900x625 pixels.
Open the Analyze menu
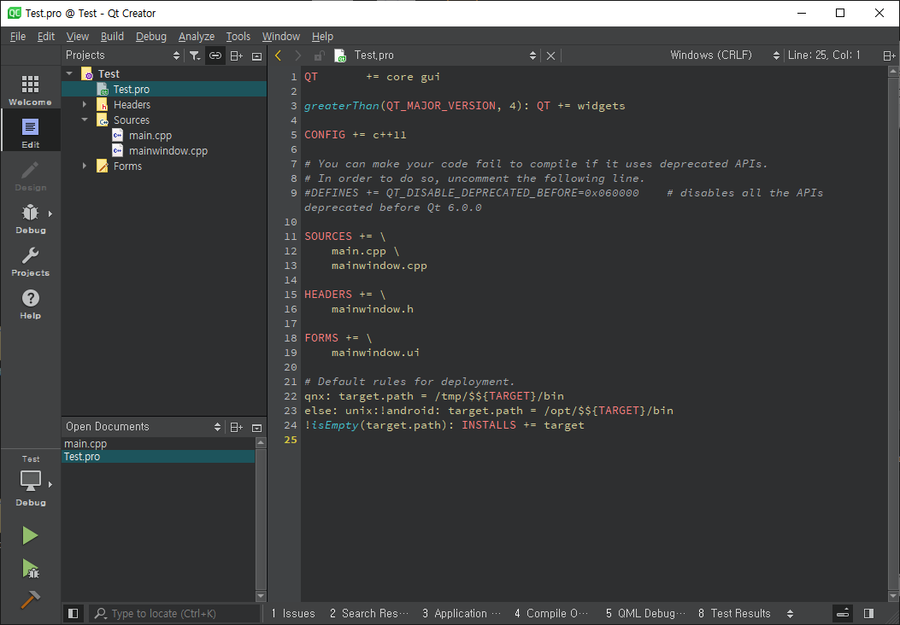(x=197, y=36)
